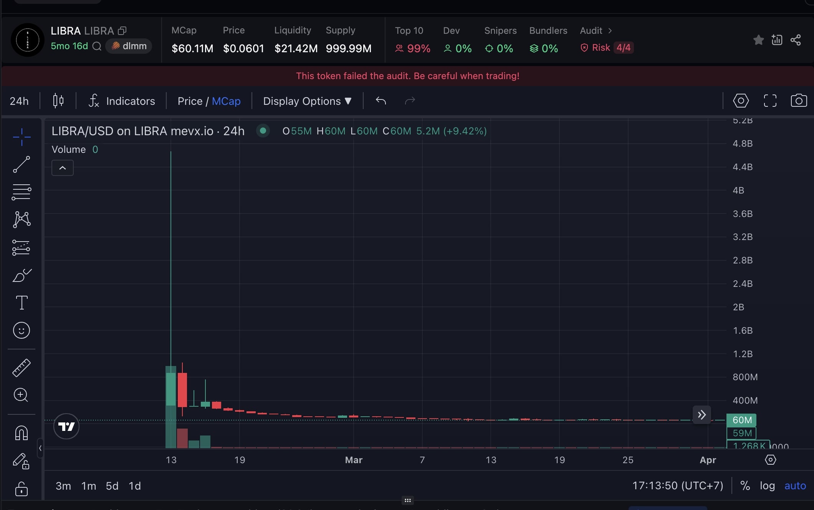The image size is (814, 510).
Task: Activate the zoom in tool
Action: pos(22,395)
